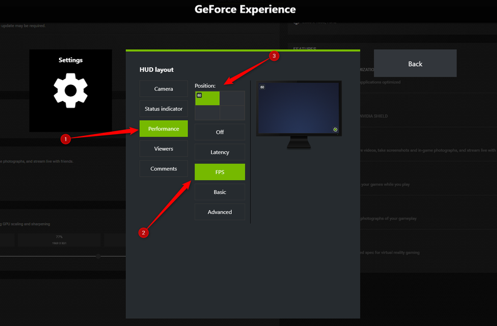Click the green status indicator icon on preview
This screenshot has width=497, height=326.
(x=335, y=129)
